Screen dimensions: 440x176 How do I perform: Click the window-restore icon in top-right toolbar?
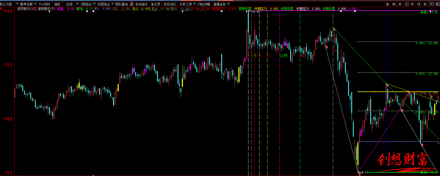431,4
